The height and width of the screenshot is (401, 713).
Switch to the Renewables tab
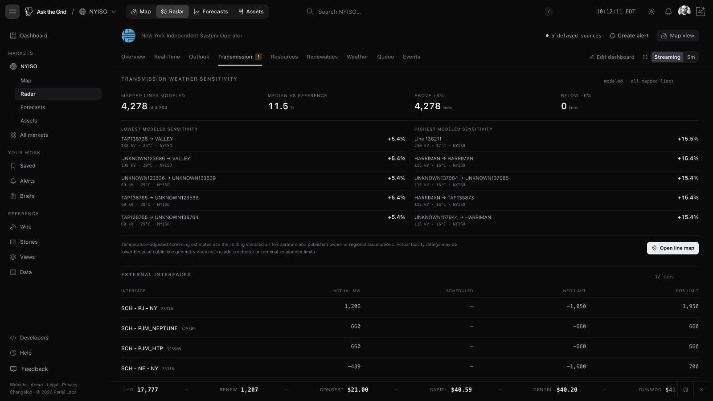click(x=322, y=57)
